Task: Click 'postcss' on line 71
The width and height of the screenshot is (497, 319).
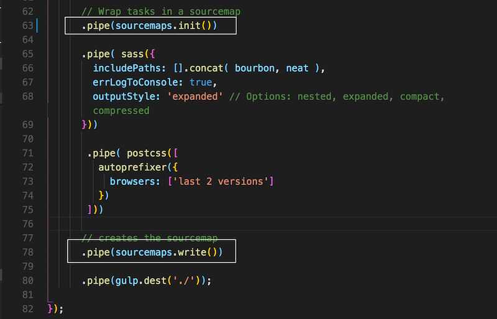Action: click(147, 154)
